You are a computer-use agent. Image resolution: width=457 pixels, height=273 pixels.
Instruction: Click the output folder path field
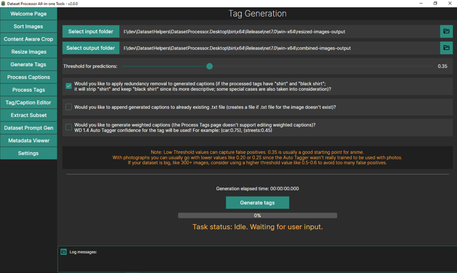280,48
